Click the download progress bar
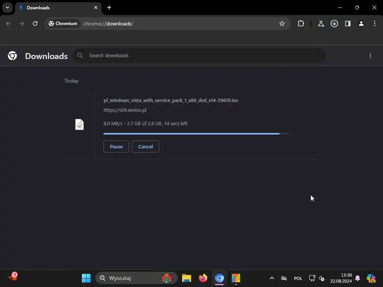The width and height of the screenshot is (383, 287). point(196,134)
